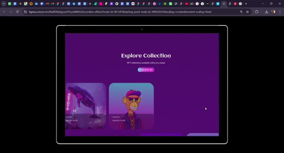Screen dimensions: 284x153
Task: Click 'RugDollz #4585' on the ape card
Action: pyautogui.click(x=119, y=121)
